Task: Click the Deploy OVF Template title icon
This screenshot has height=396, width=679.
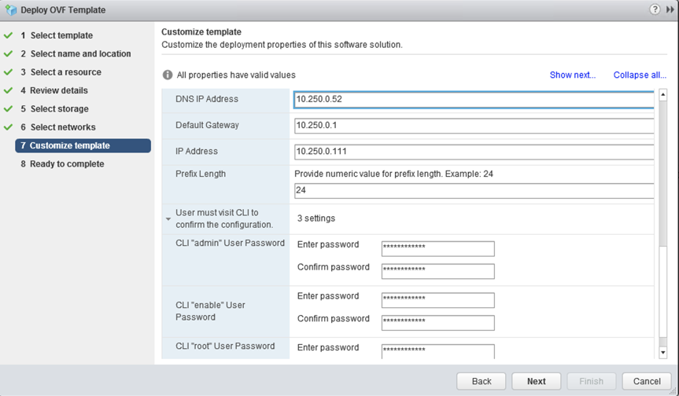Action: click(11, 10)
